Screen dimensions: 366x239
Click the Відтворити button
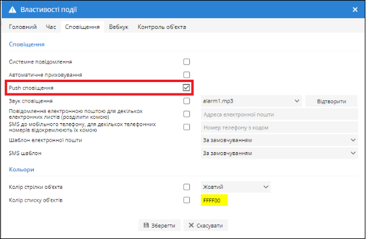(x=332, y=101)
